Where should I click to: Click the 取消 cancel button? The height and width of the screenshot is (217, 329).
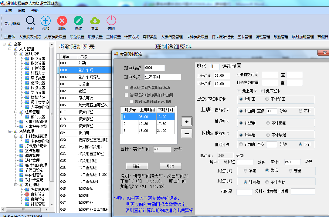tap(171, 166)
